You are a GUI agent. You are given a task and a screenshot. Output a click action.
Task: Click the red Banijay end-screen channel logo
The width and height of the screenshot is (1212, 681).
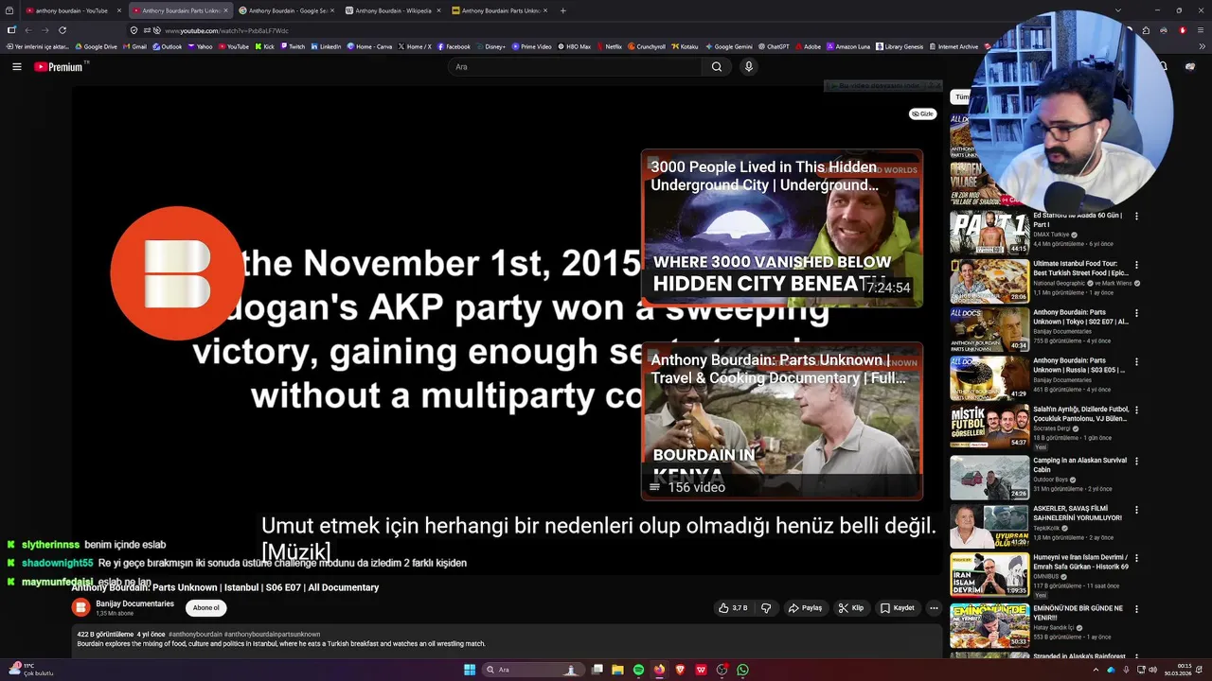pyautogui.click(x=176, y=273)
